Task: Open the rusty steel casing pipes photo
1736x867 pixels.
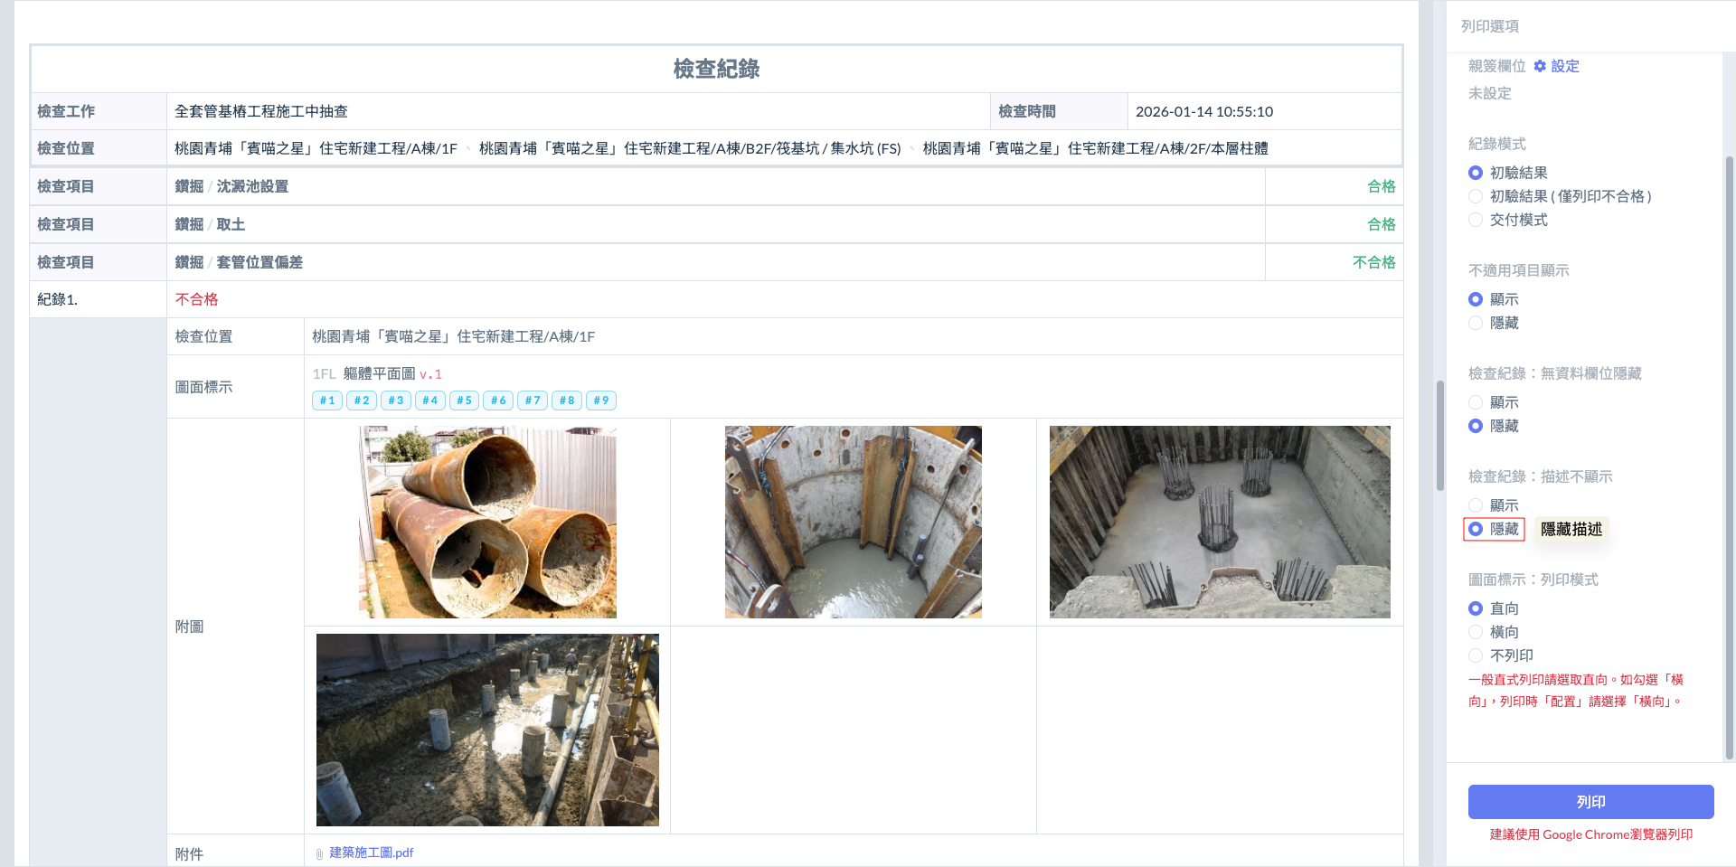Action: (487, 523)
